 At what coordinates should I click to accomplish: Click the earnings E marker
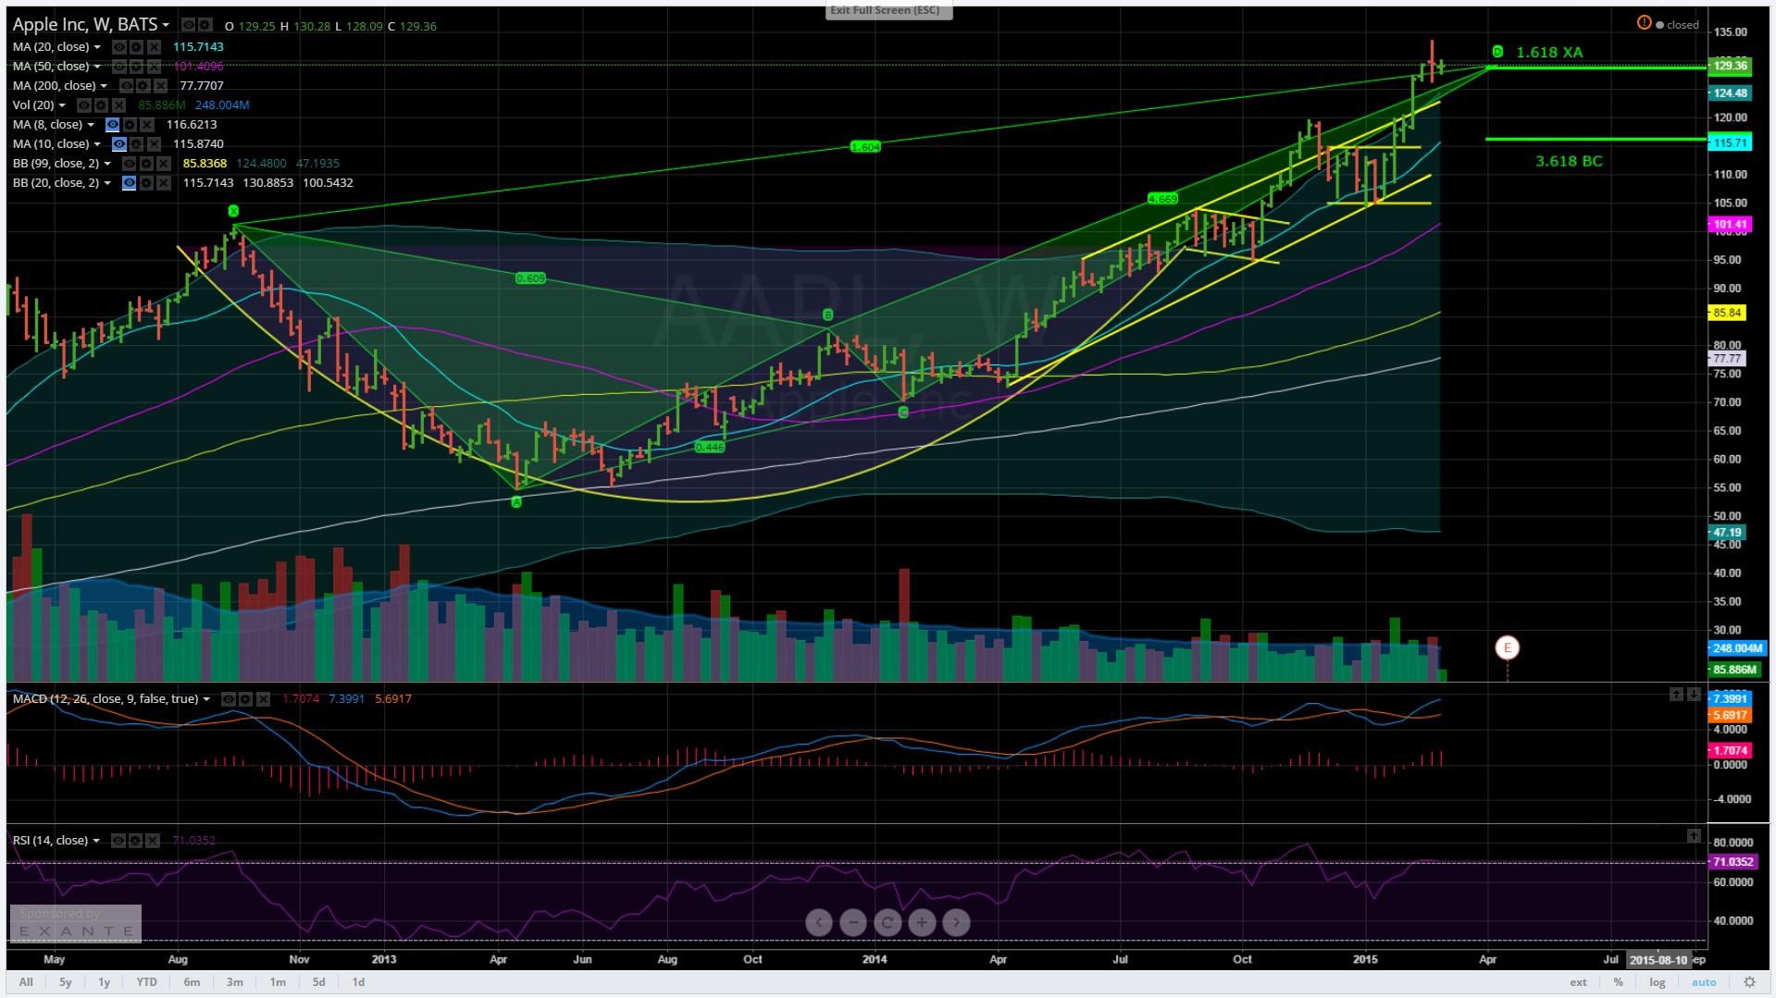pos(1508,647)
